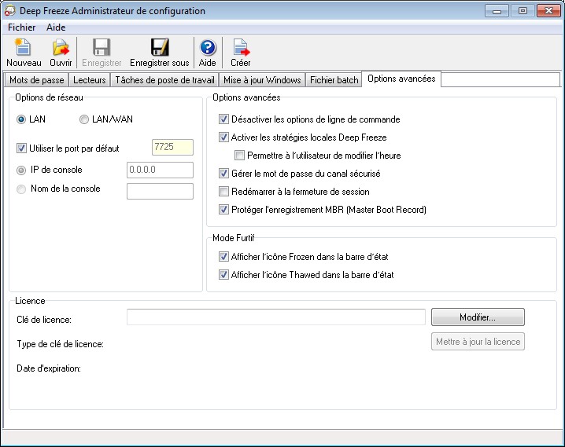Select the LAN radio button
The width and height of the screenshot is (565, 447).
(21, 119)
